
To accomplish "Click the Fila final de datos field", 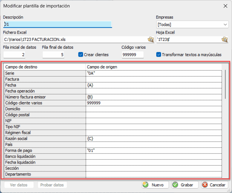I will (53, 55).
